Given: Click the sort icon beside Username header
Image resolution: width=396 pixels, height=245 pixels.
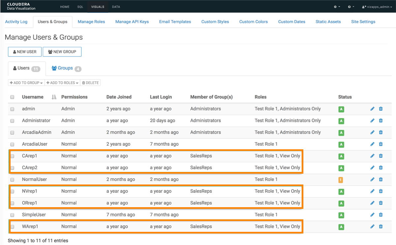Looking at the screenshot, I should (x=54, y=97).
